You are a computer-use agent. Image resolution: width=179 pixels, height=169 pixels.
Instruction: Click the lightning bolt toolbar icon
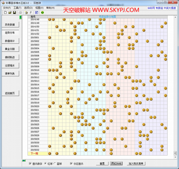coord(31,12)
